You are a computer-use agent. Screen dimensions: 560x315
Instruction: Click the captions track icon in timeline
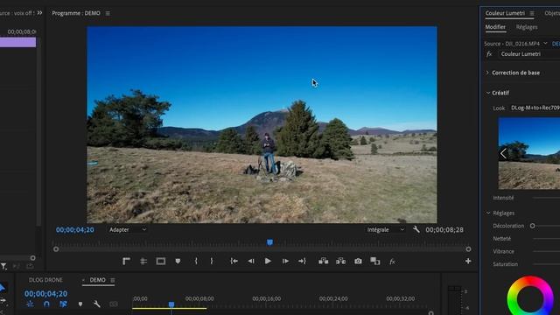pyautogui.click(x=114, y=304)
